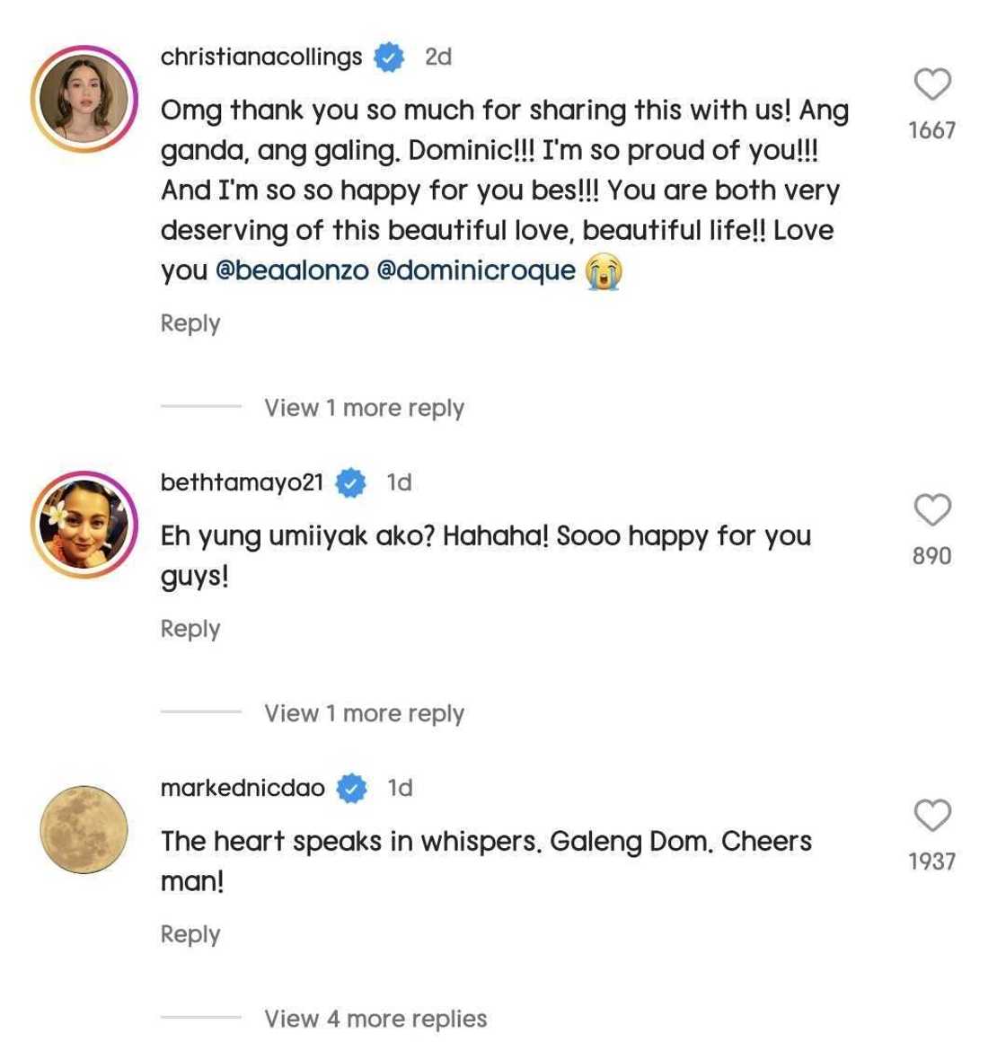Screen dimensions: 1006x1060
Task: Click christianacollings' verified badge
Action: coord(389,57)
